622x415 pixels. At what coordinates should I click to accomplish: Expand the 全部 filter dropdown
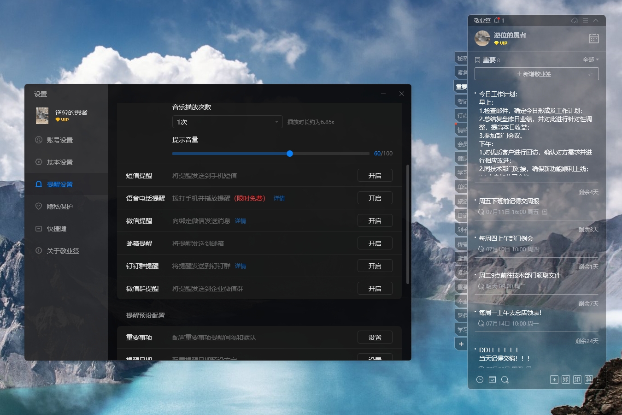[591, 60]
